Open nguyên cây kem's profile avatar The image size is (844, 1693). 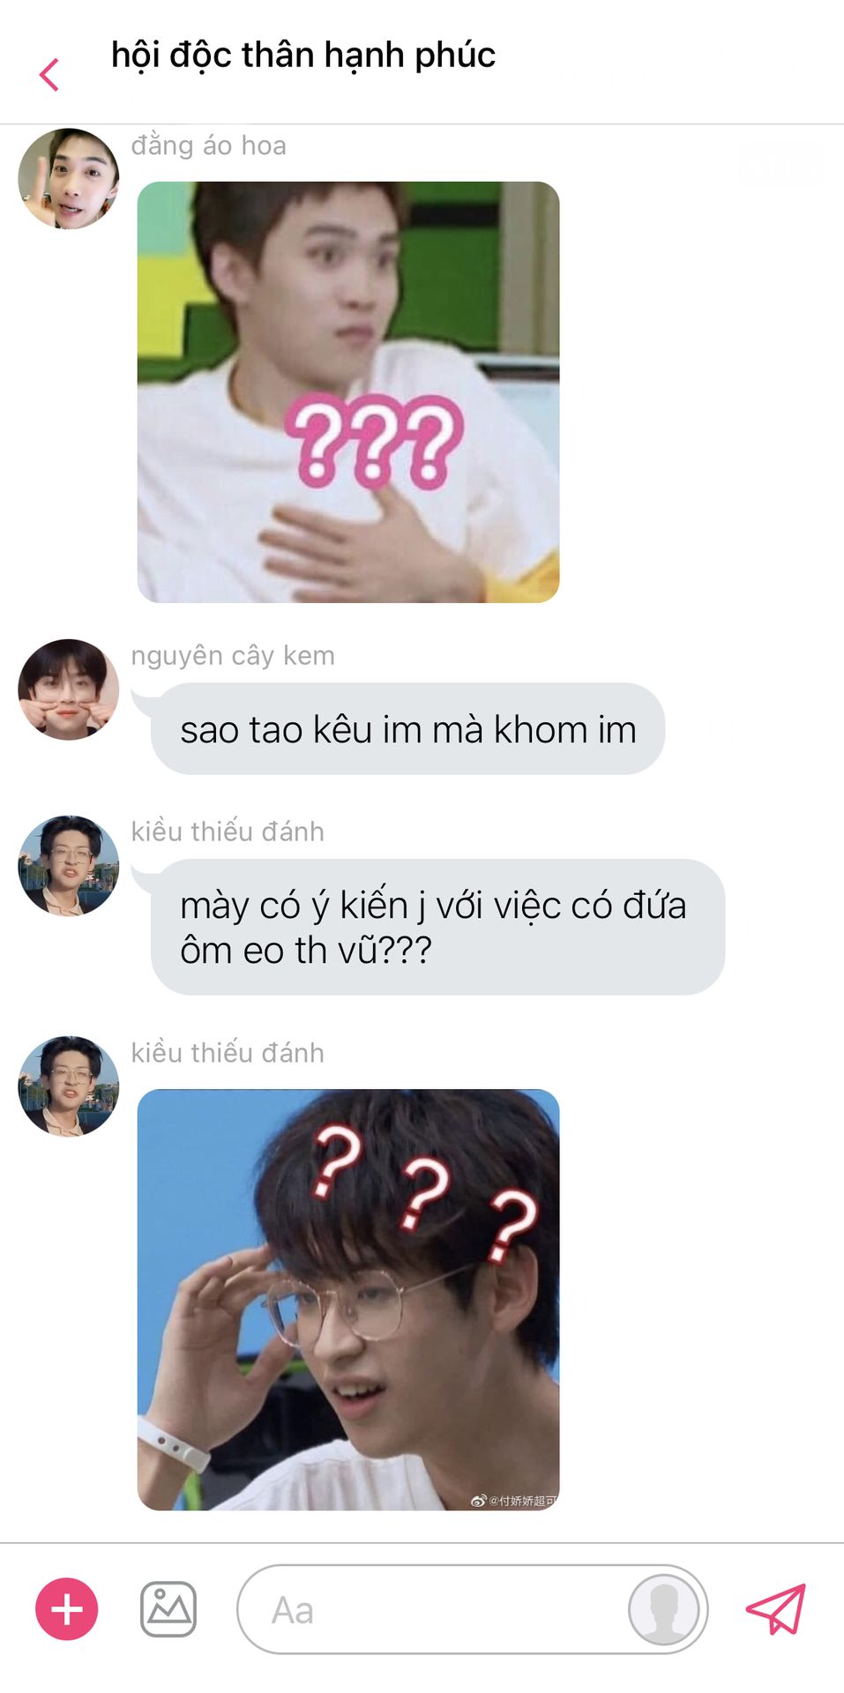[69, 690]
